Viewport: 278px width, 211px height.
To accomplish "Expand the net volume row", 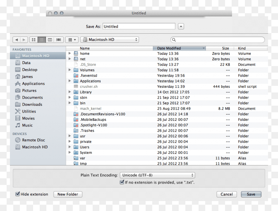I will [x=70, y=59].
